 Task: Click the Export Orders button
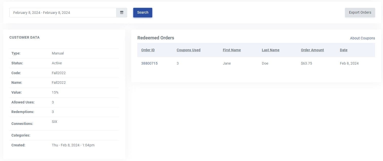click(x=360, y=13)
